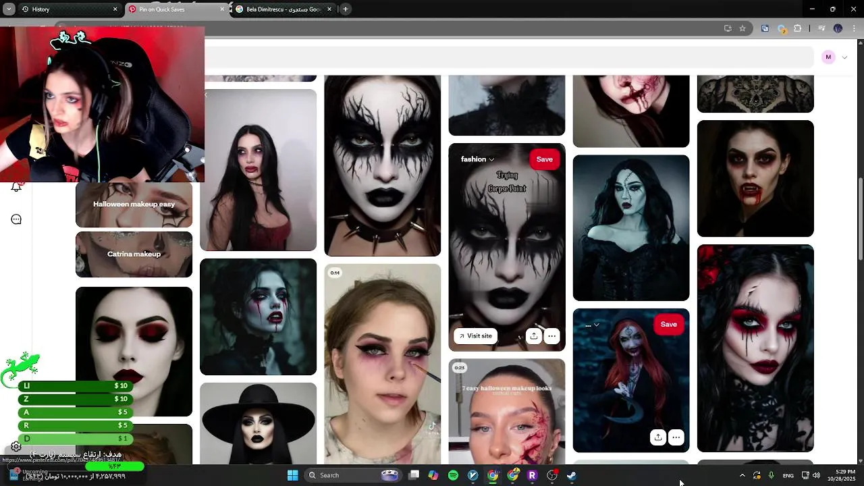
Task: Open the ENG language switcher
Action: pyautogui.click(x=788, y=476)
